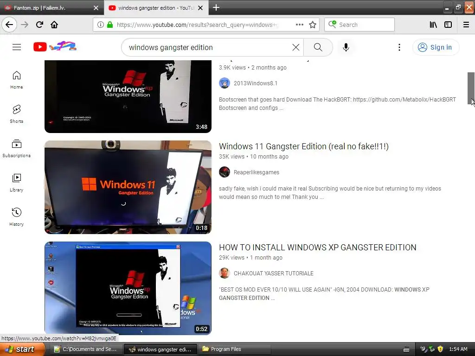
Task: Switch to the Fantom.zip Failiem.lv tab
Action: (x=52, y=8)
